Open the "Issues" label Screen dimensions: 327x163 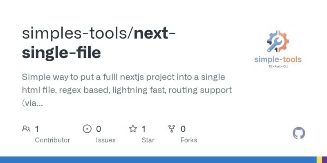coord(105,140)
